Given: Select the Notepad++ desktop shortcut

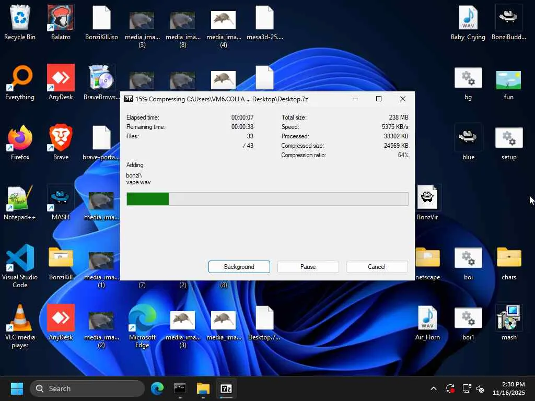Looking at the screenshot, I should (x=20, y=202).
